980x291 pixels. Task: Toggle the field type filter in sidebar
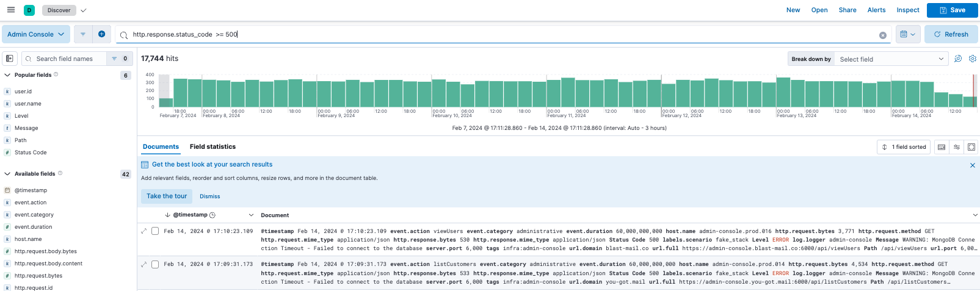[x=119, y=59]
